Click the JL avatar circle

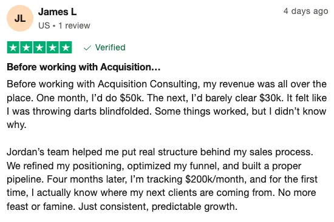pyautogui.click(x=20, y=18)
